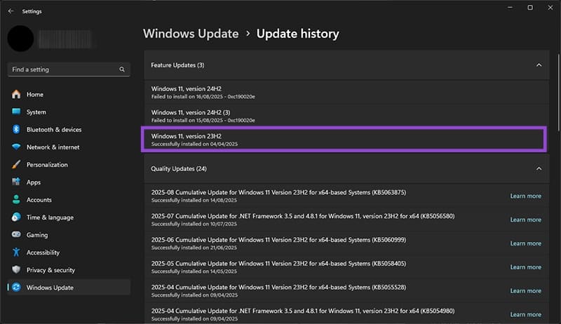
Task: Open Accounts settings
Action: point(39,200)
